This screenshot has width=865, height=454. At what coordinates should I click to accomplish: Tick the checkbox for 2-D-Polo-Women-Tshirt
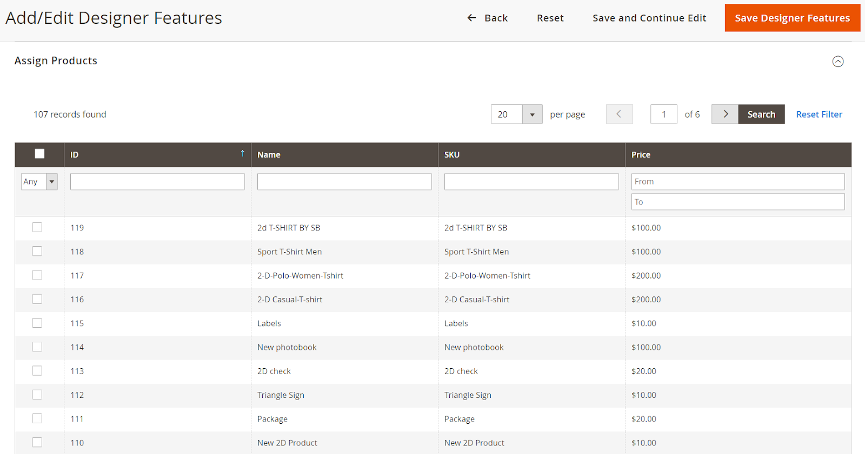[37, 275]
